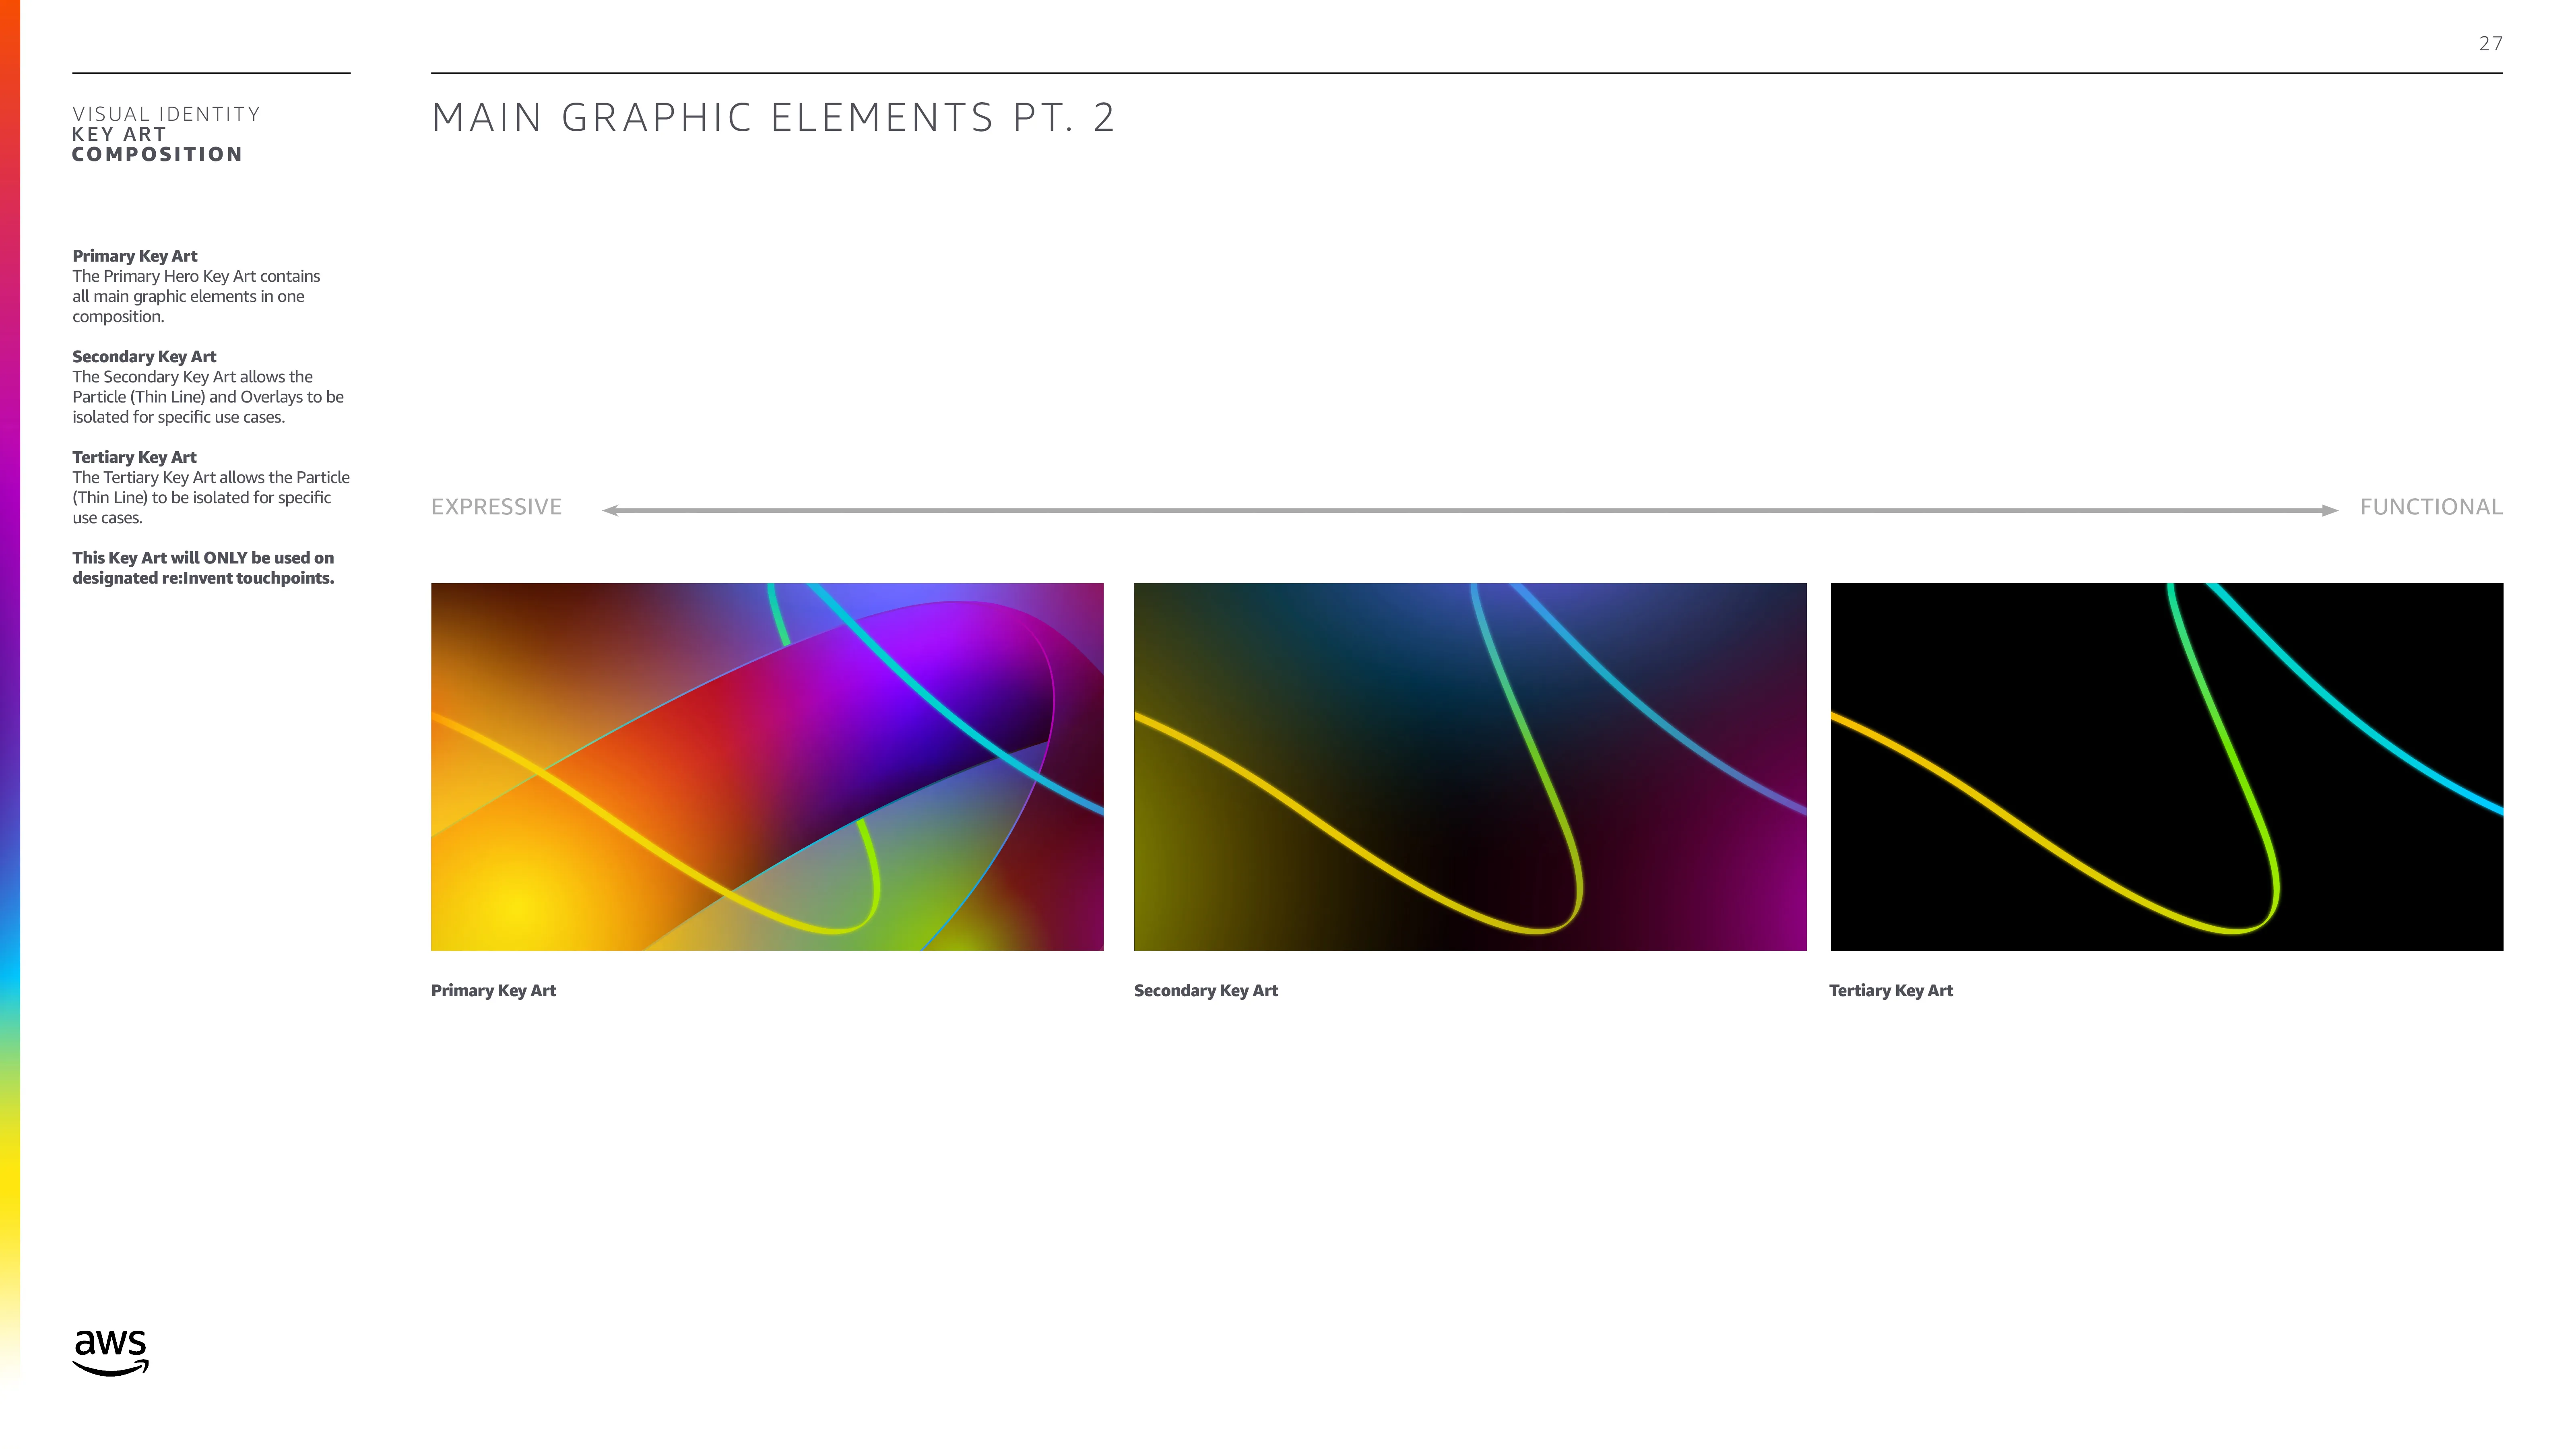This screenshot has width=2576, height=1449.
Task: Click the 'KEY ART COMPOSITION' subheading
Action: [x=157, y=144]
